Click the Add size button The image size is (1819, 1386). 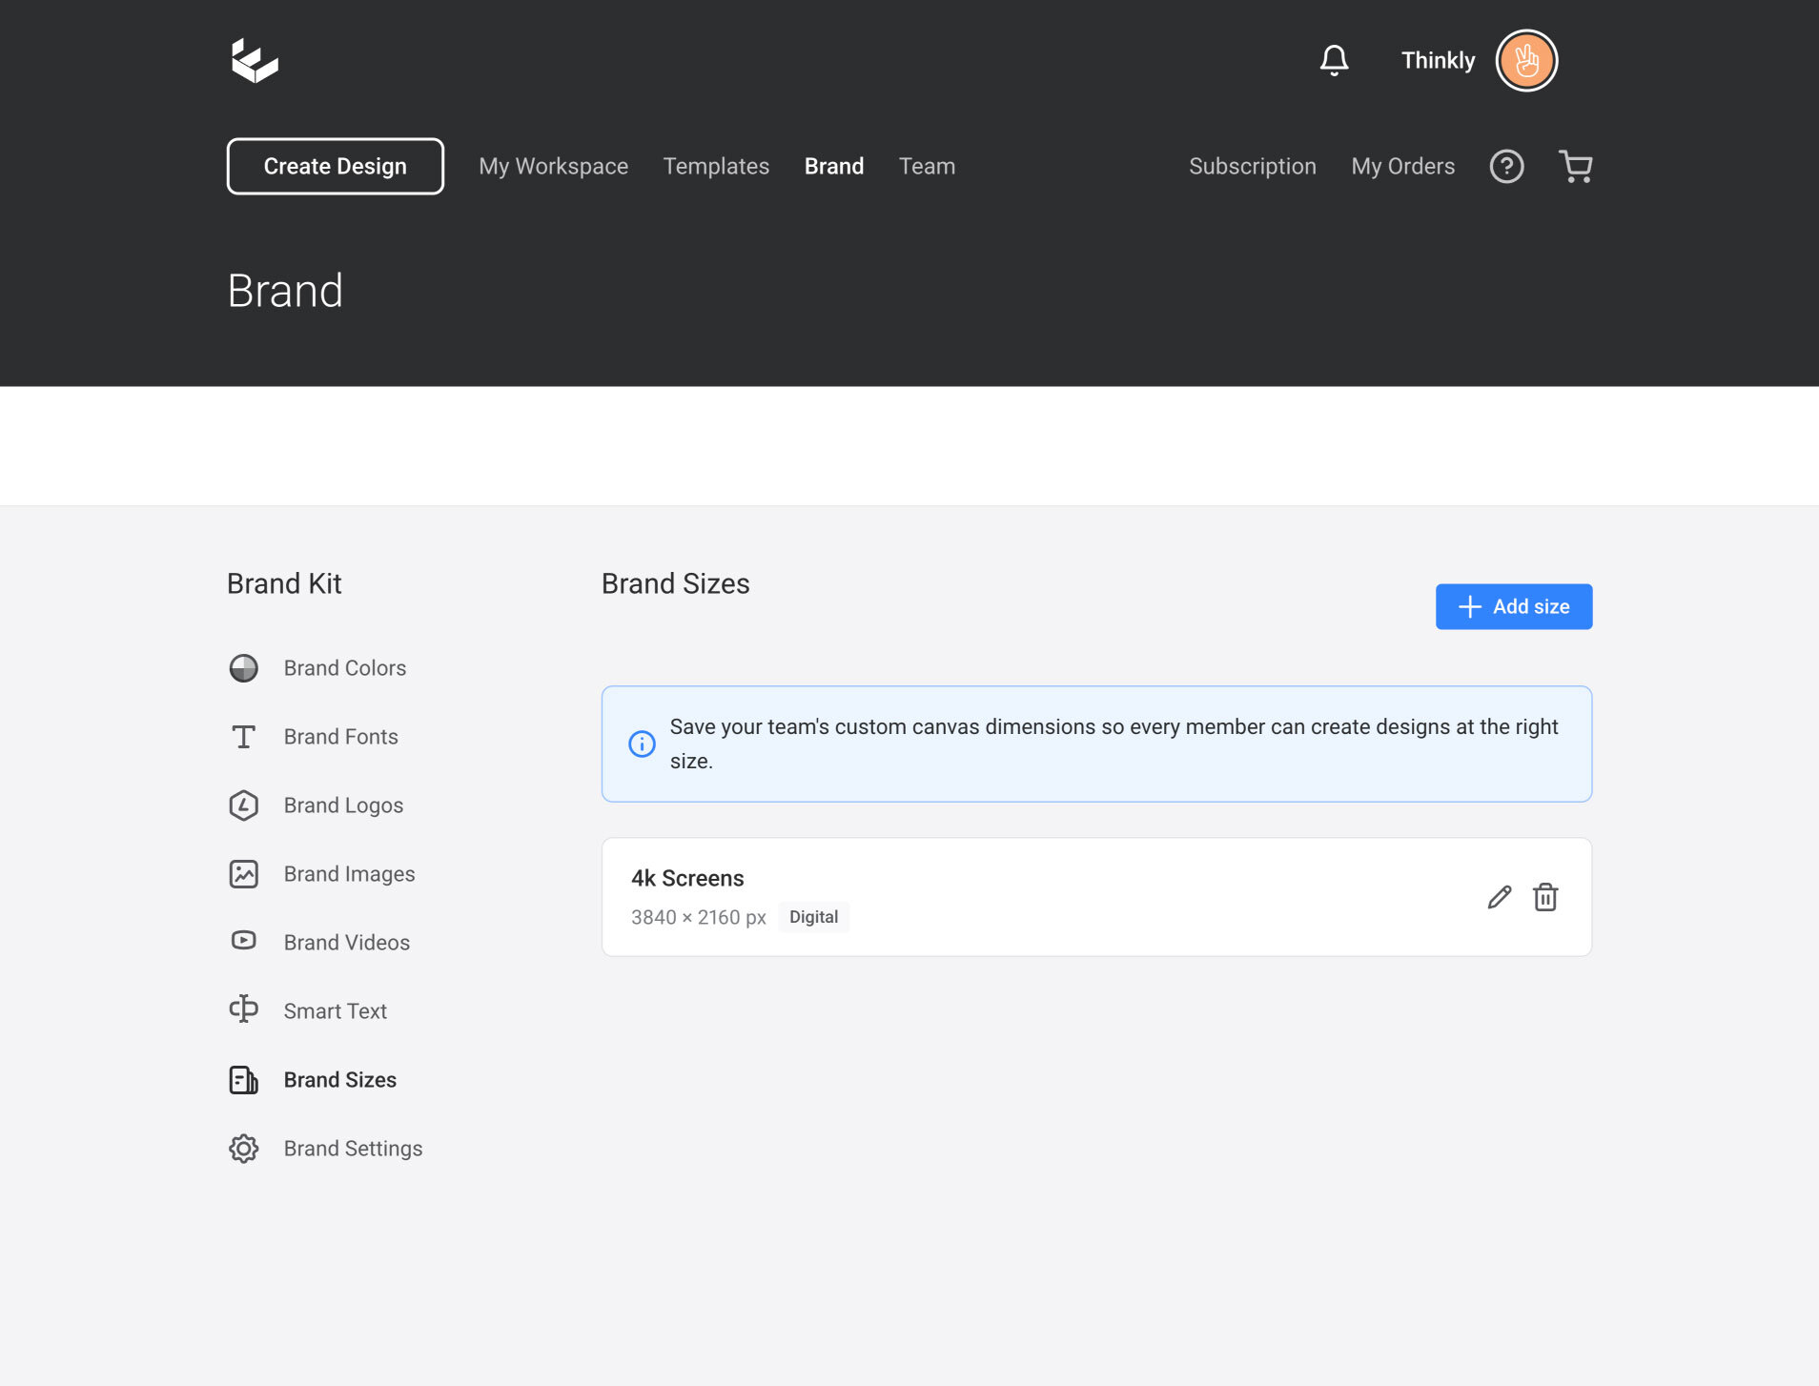(x=1513, y=606)
